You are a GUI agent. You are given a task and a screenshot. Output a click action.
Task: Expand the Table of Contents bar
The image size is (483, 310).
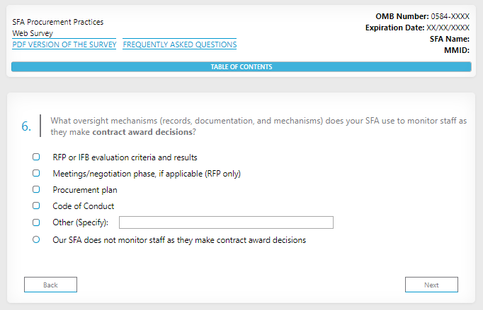241,67
